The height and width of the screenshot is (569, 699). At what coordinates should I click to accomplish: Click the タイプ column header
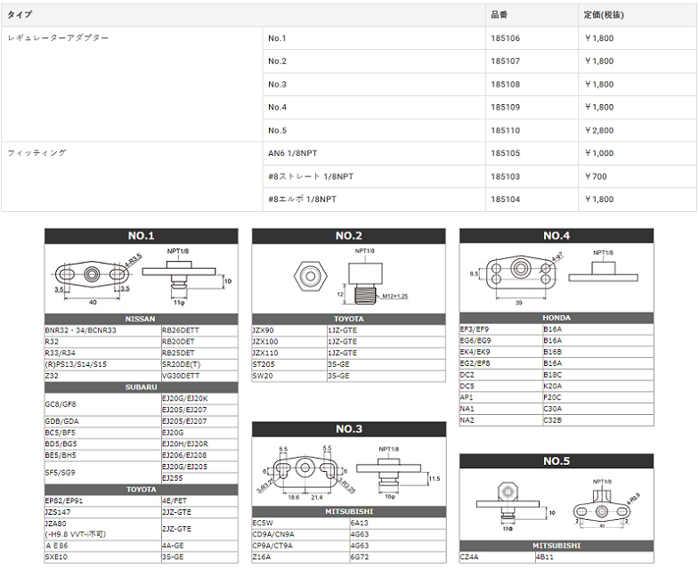(243, 15)
